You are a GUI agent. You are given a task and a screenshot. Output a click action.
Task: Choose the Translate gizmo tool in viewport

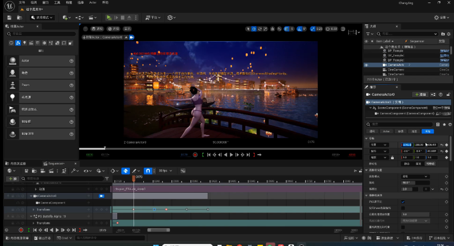point(253,29)
